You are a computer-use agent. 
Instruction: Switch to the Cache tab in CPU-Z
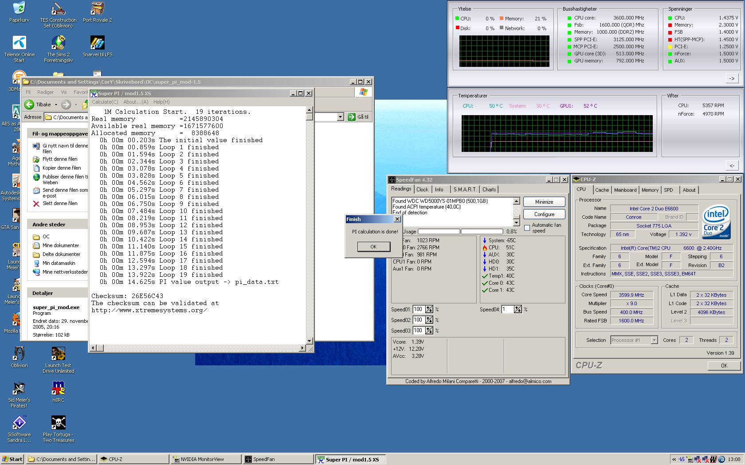[602, 190]
